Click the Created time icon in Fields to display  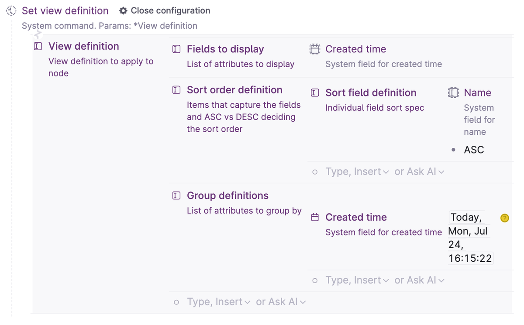point(315,49)
